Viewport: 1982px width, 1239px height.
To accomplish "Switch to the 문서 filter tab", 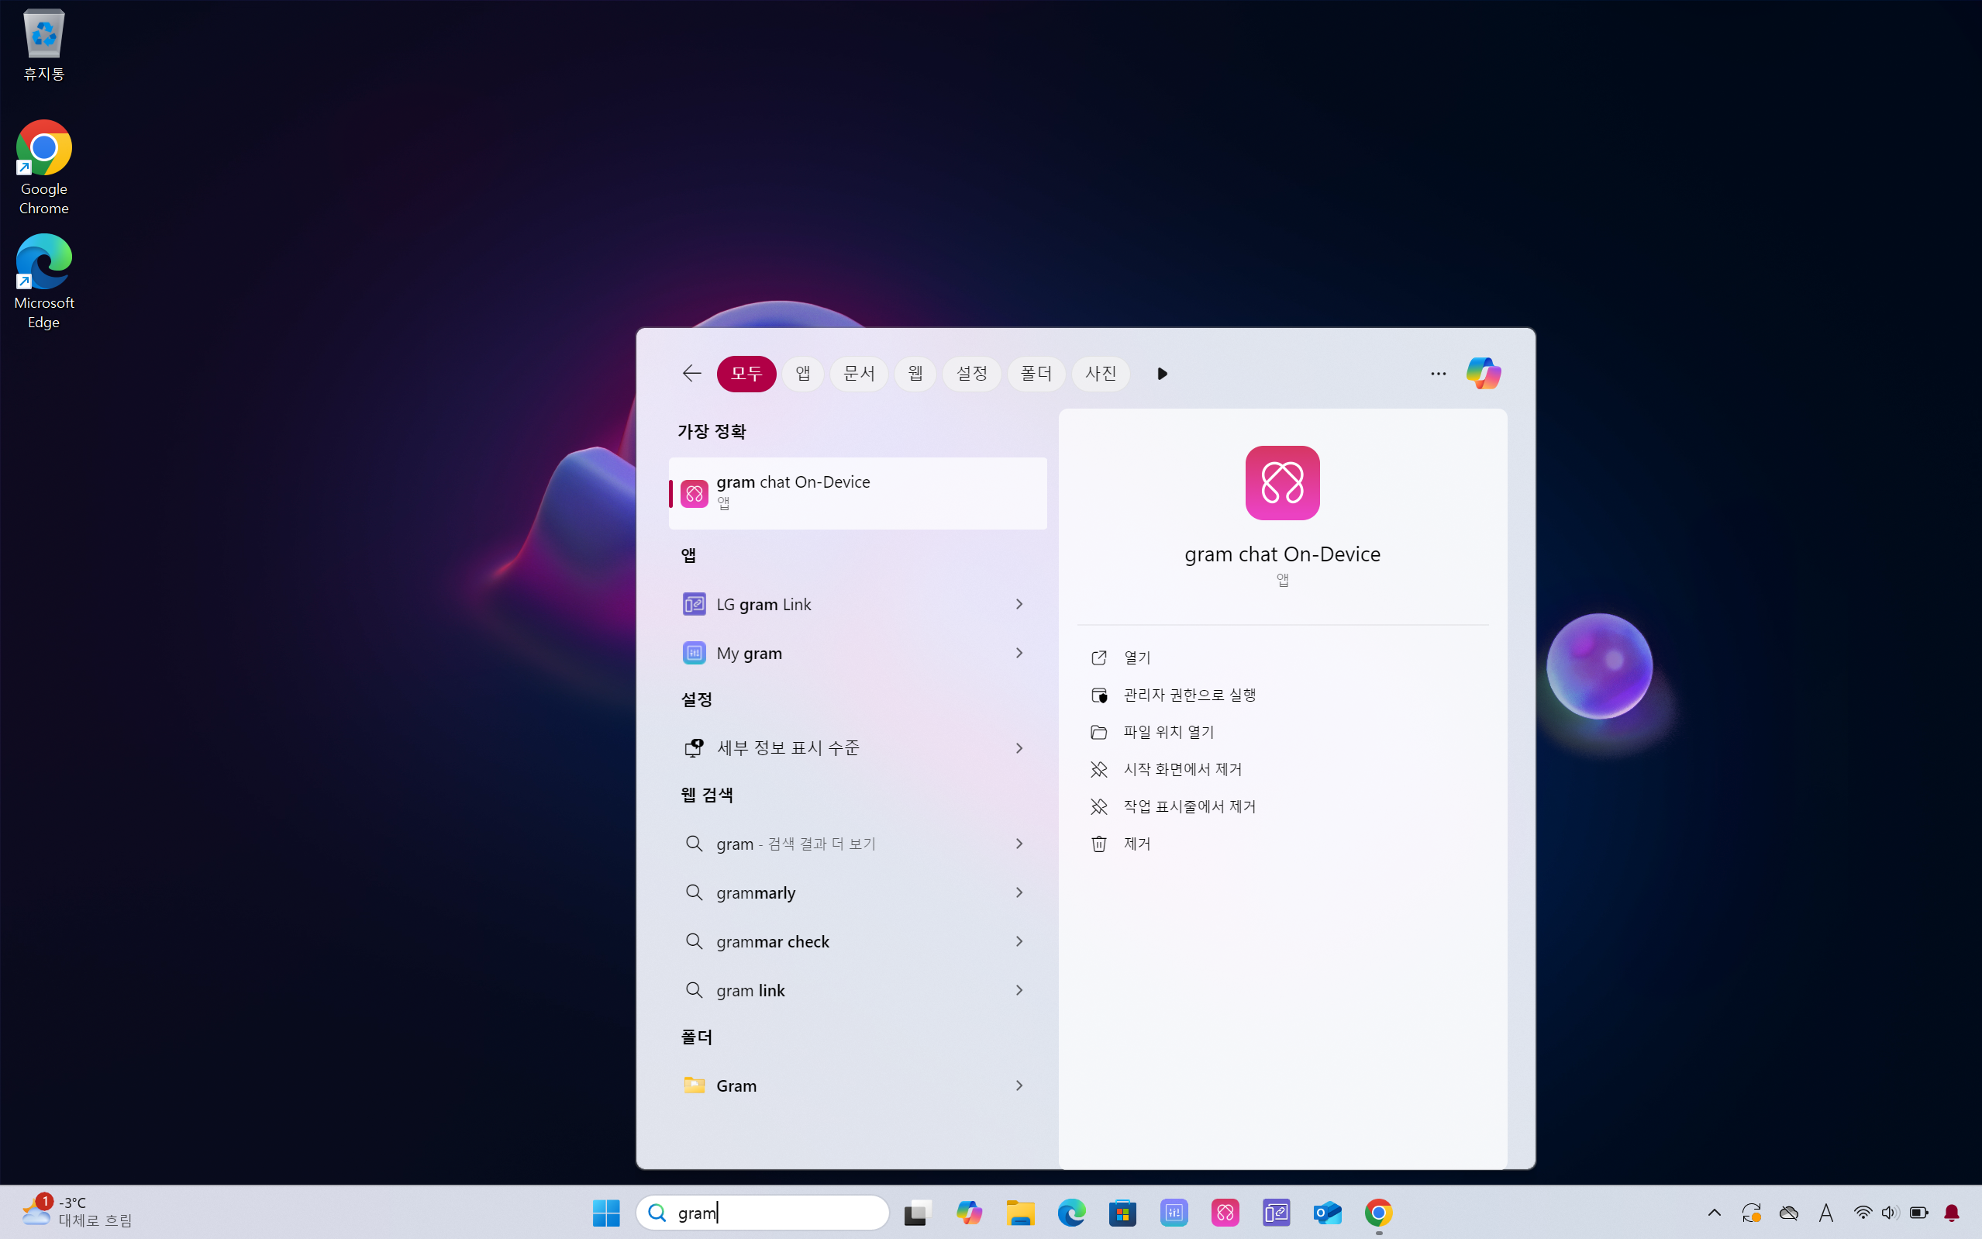I will [859, 374].
